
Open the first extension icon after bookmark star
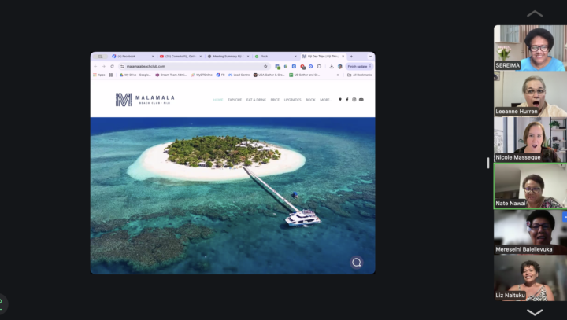[x=277, y=67]
